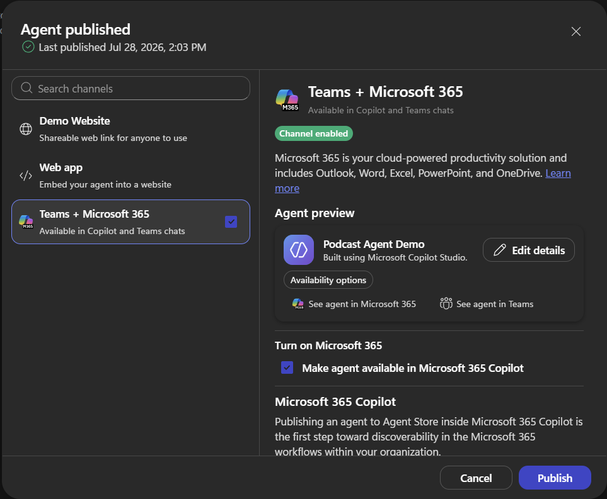Click the M365 icon beside See agent in Microsoft 365

click(298, 304)
